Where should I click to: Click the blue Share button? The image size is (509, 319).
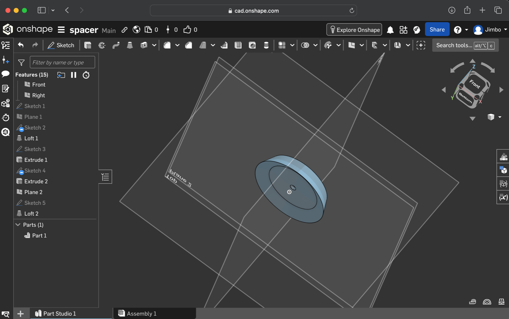[x=437, y=30]
